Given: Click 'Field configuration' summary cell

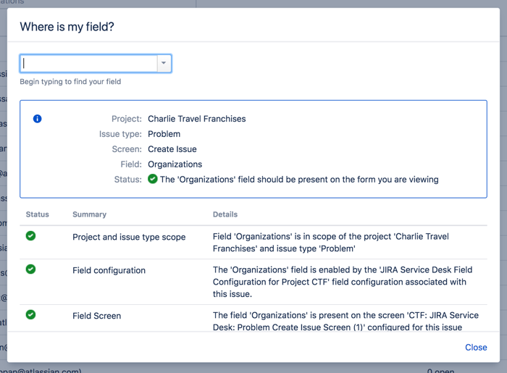Looking at the screenshot, I should [109, 270].
